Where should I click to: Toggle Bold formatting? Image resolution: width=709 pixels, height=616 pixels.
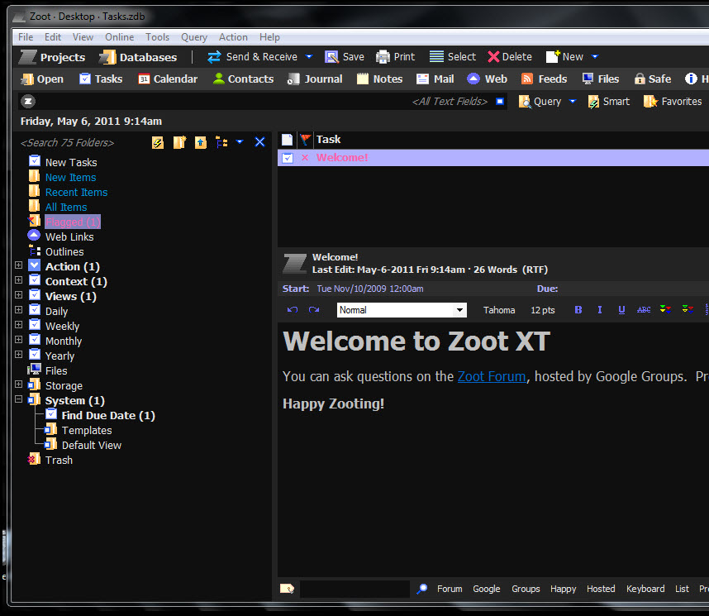pos(578,310)
